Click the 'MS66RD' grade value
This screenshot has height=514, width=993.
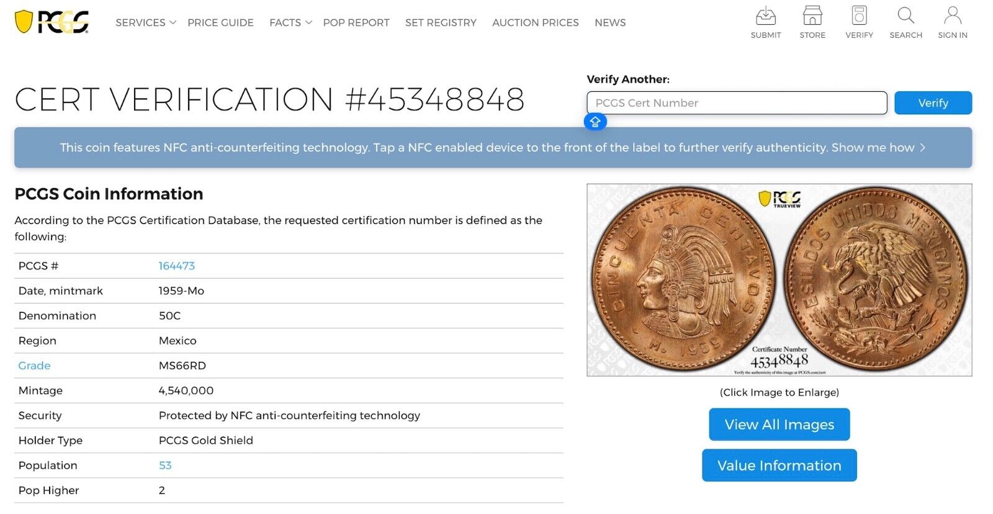tap(182, 366)
